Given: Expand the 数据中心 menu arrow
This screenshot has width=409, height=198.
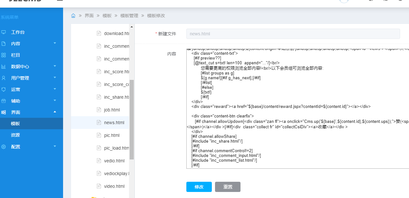Looking at the screenshot, I should [55, 66].
